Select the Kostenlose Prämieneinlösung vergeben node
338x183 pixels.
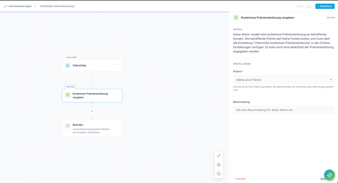click(92, 96)
